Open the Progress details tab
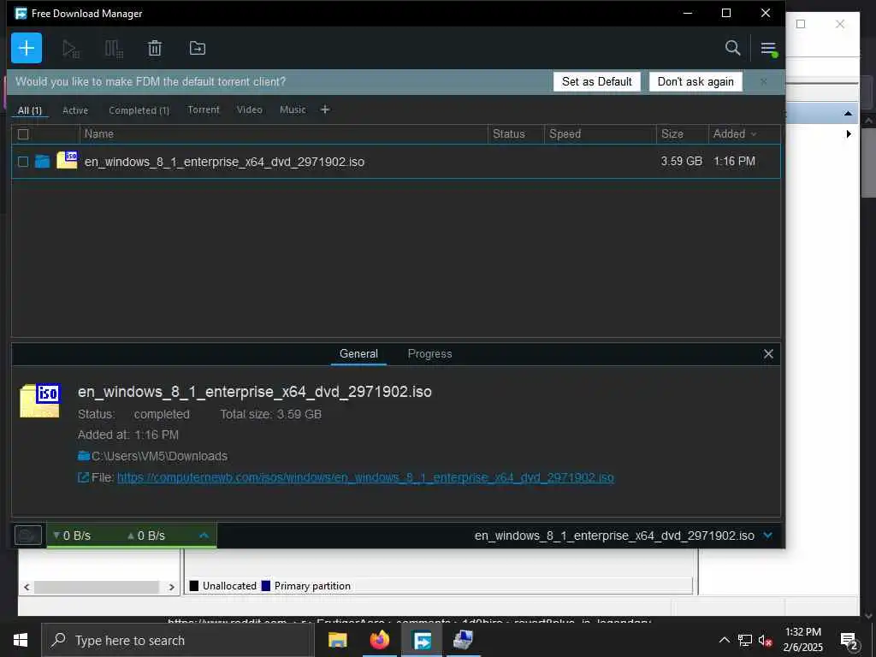Screen dimensions: 876x657 pyautogui.click(x=429, y=353)
